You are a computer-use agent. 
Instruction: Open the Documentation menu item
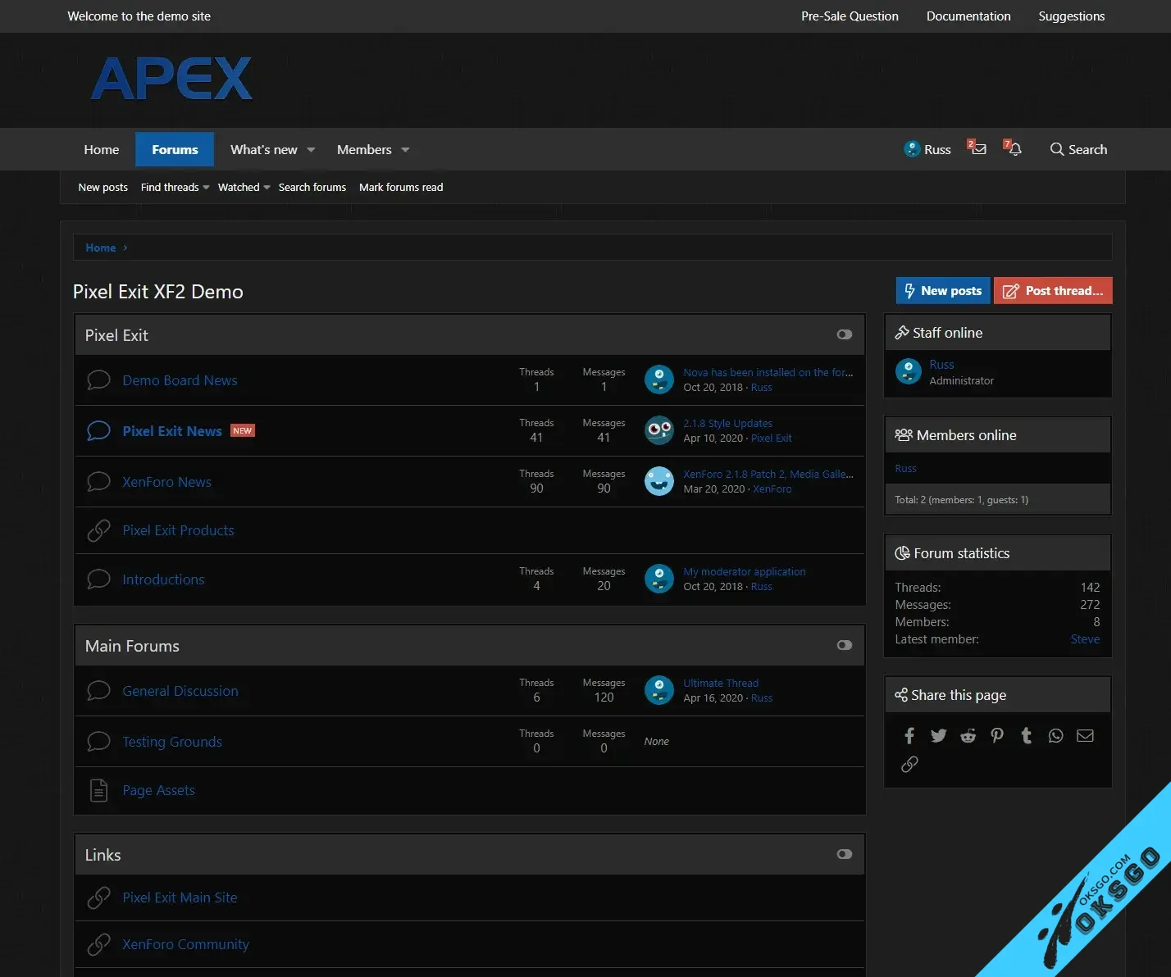968,16
